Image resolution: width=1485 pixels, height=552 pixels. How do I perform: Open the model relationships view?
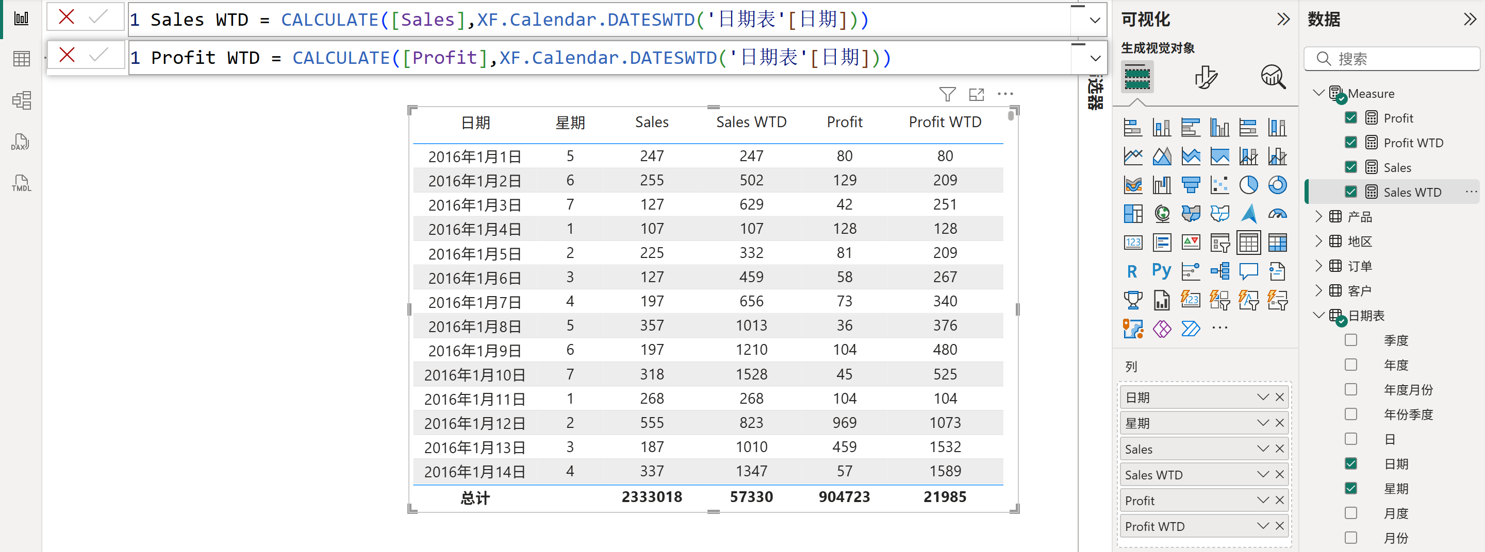pyautogui.click(x=21, y=101)
